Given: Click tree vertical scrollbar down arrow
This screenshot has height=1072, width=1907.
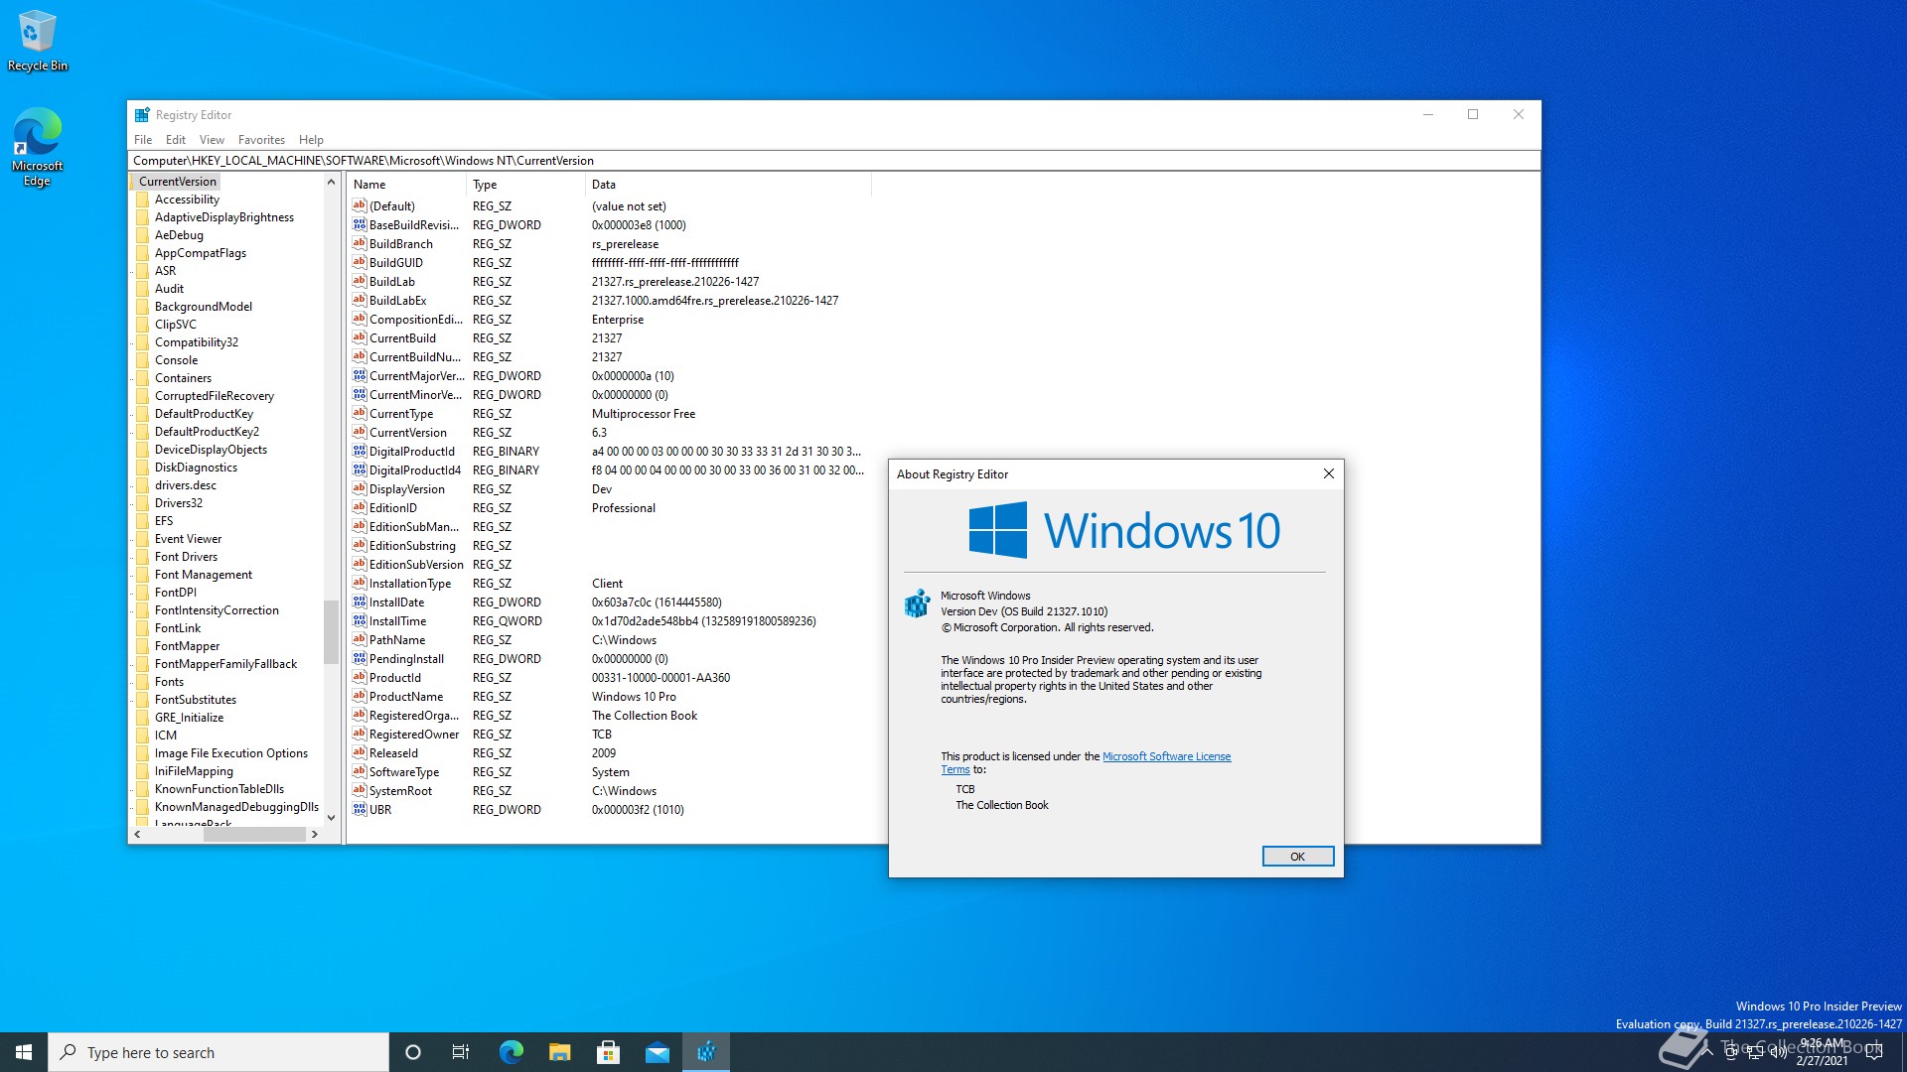Looking at the screenshot, I should point(332,818).
